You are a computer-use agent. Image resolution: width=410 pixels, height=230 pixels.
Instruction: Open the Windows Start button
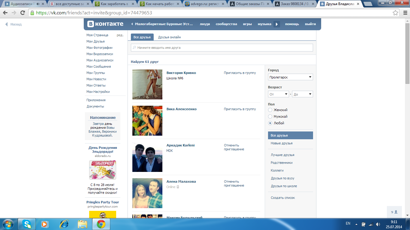click(x=8, y=224)
